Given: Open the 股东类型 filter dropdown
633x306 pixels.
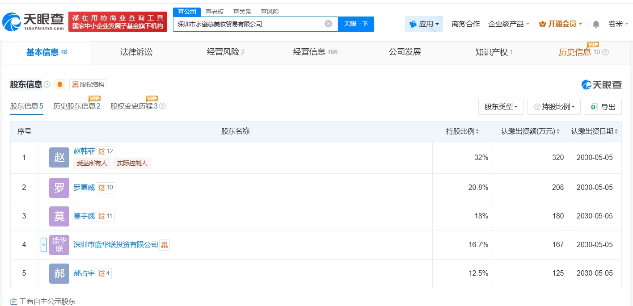Looking at the screenshot, I should [x=501, y=107].
